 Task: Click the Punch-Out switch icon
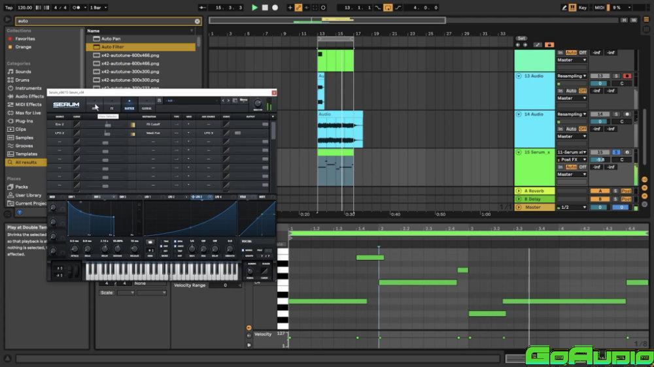[x=398, y=7]
